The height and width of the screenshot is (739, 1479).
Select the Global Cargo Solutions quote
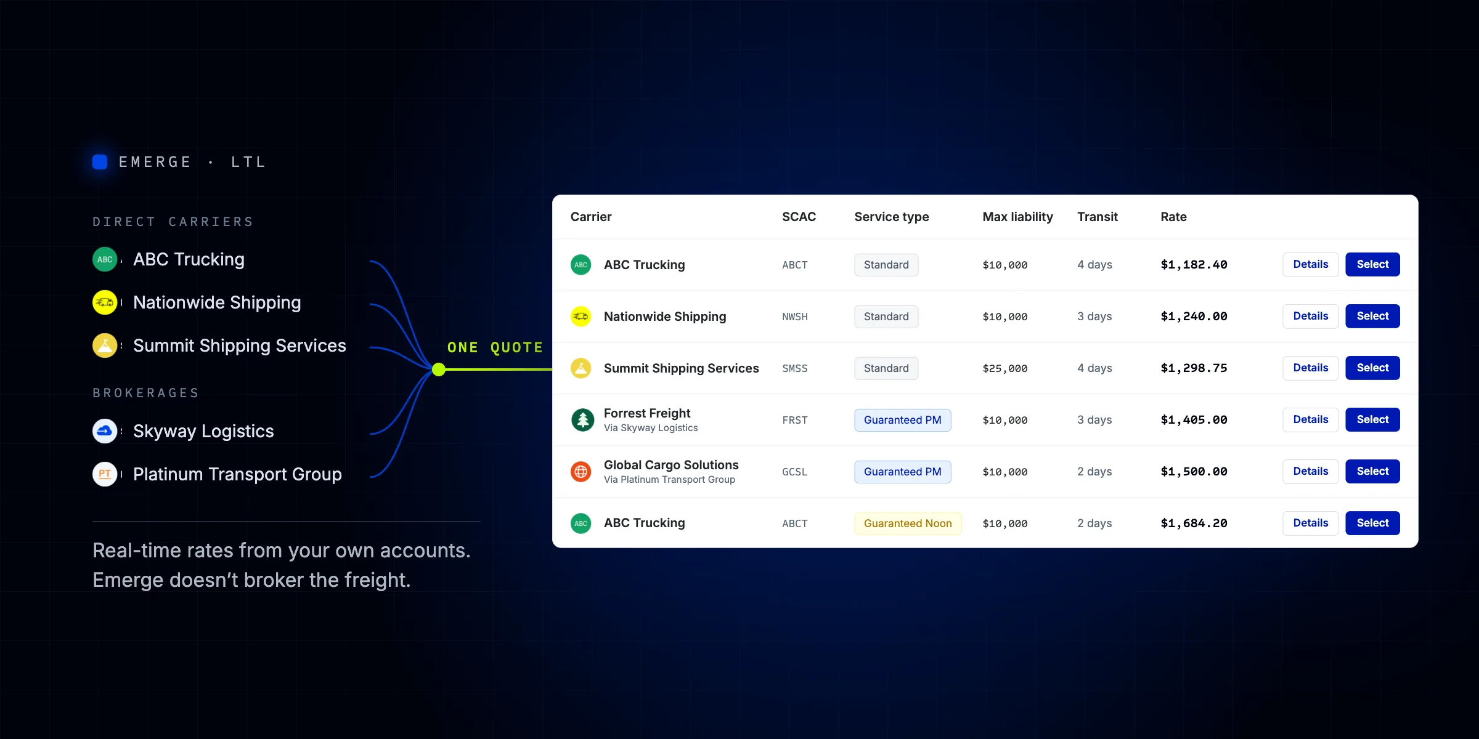coord(1372,472)
